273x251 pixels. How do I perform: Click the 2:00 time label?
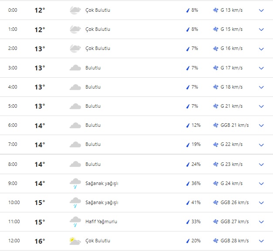[13, 49]
